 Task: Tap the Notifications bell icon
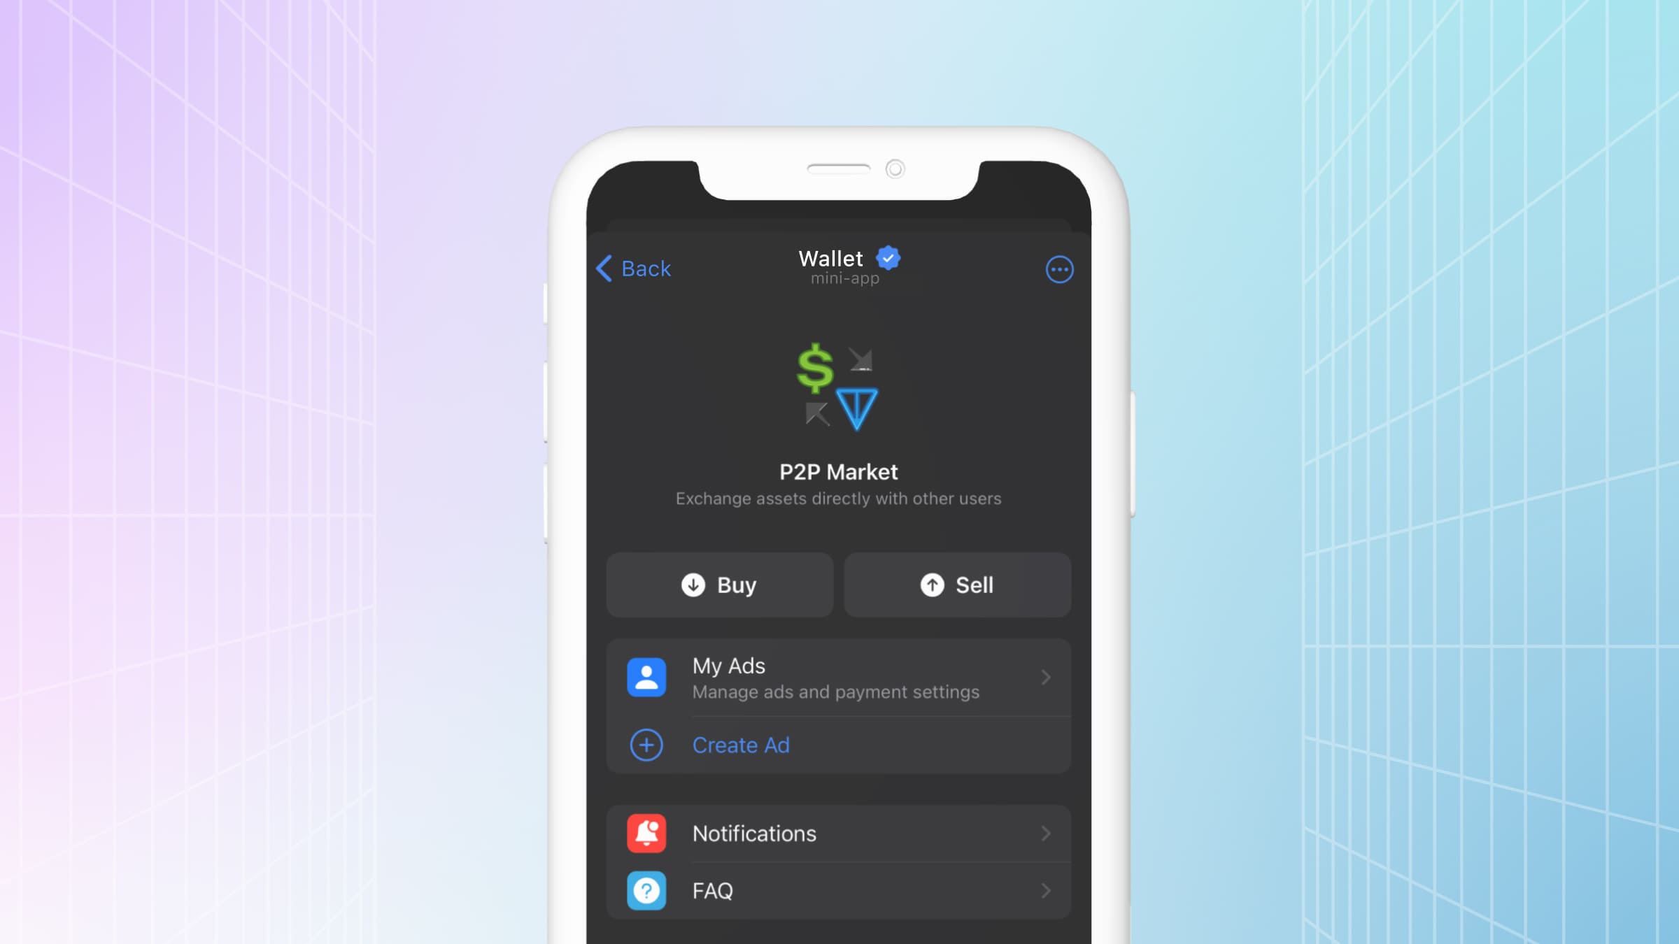(x=646, y=832)
